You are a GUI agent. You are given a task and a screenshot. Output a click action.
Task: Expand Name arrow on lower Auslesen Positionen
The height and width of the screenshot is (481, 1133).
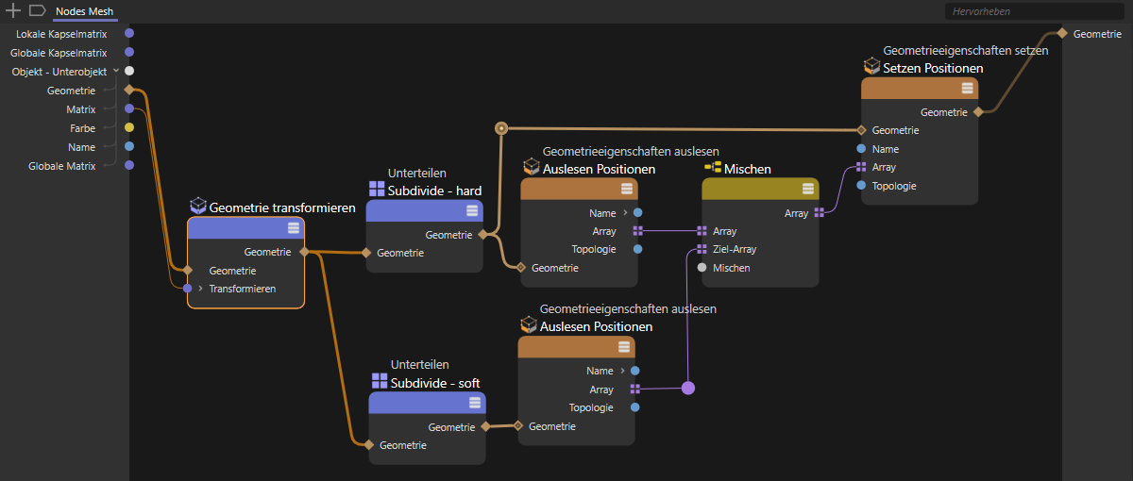pos(623,371)
